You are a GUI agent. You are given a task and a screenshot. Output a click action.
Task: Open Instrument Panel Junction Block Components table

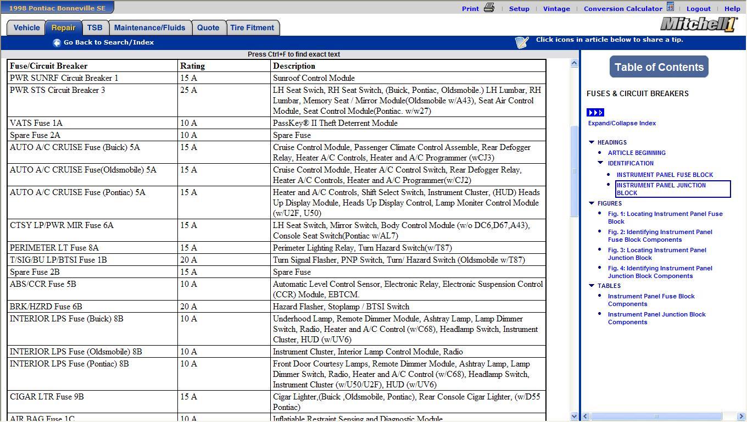(657, 318)
